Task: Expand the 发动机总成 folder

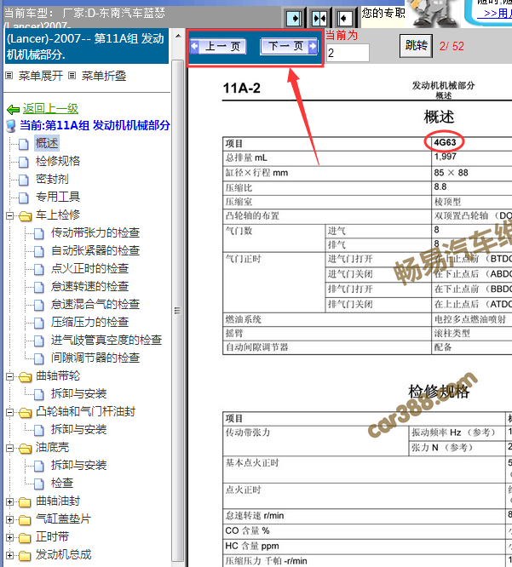Action: tap(9, 556)
